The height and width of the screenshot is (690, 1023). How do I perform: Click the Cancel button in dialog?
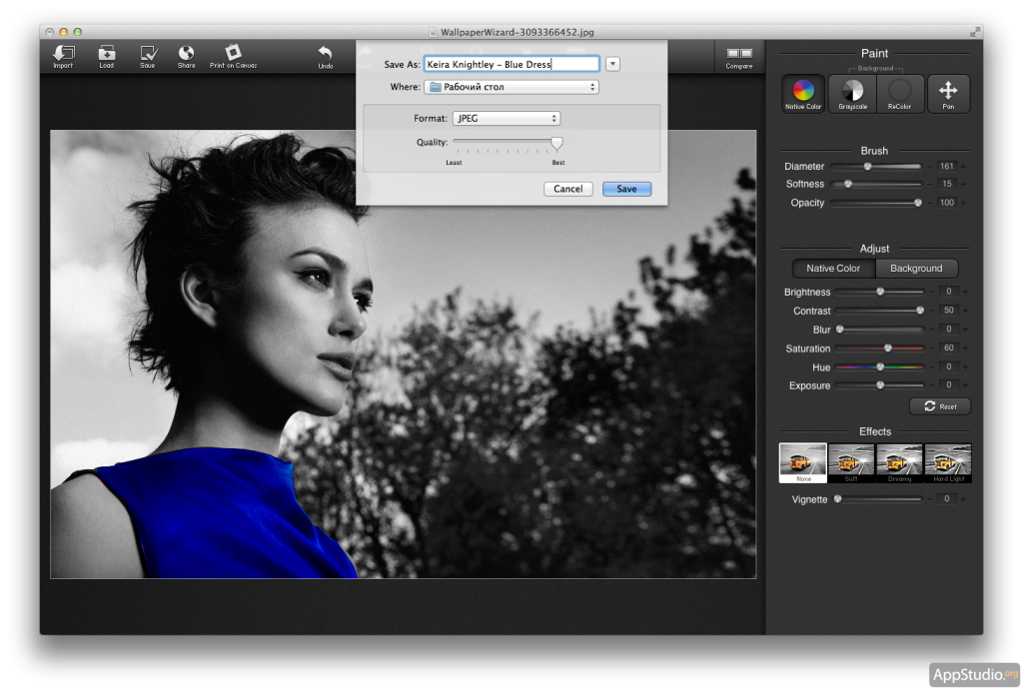point(567,189)
